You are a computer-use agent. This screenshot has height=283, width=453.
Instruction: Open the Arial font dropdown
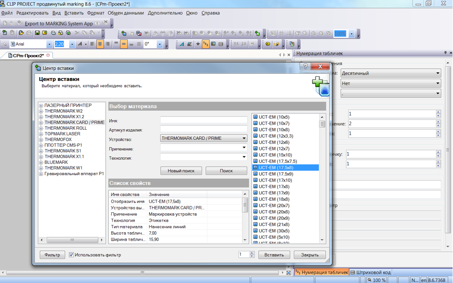pos(49,44)
